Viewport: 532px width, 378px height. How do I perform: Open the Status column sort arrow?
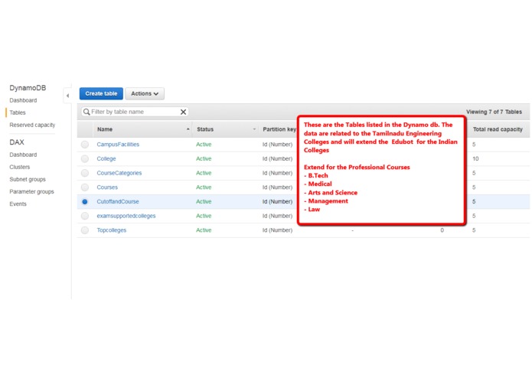pyautogui.click(x=254, y=129)
